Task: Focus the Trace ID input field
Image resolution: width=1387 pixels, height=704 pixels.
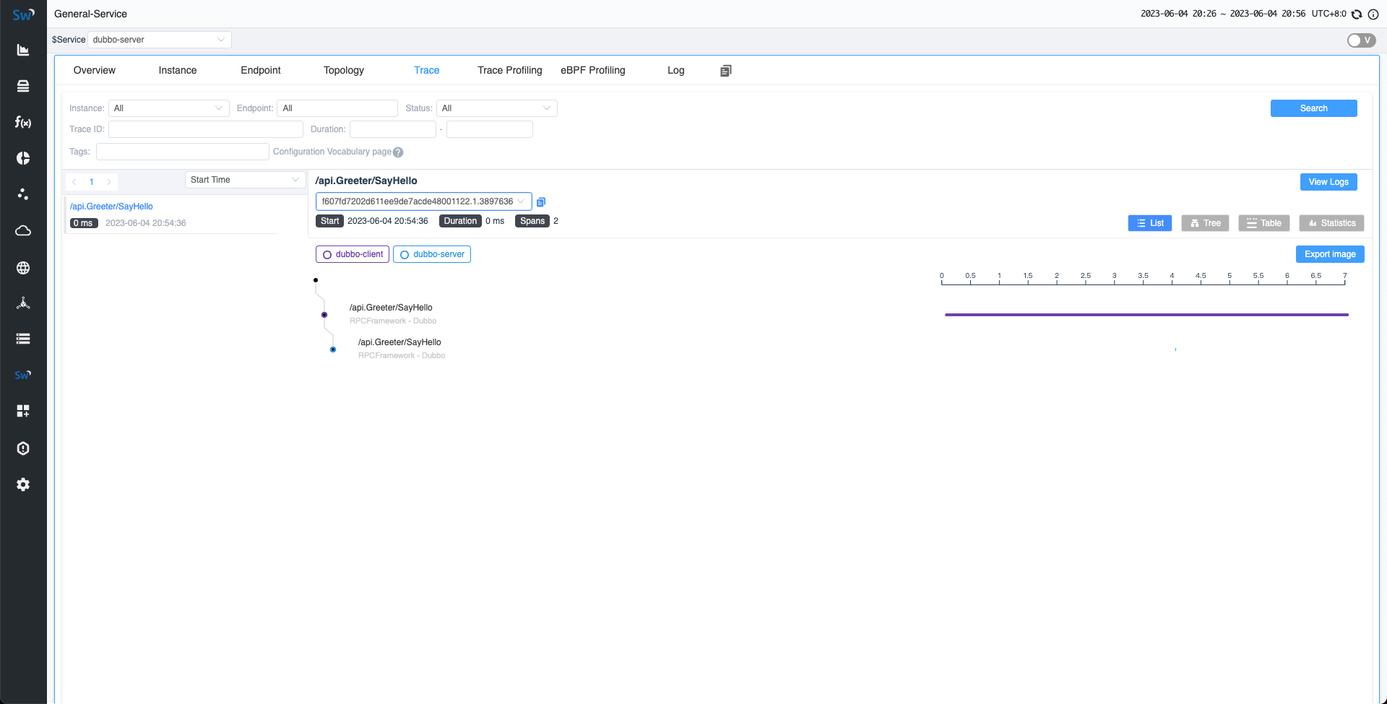Action: coord(206,129)
